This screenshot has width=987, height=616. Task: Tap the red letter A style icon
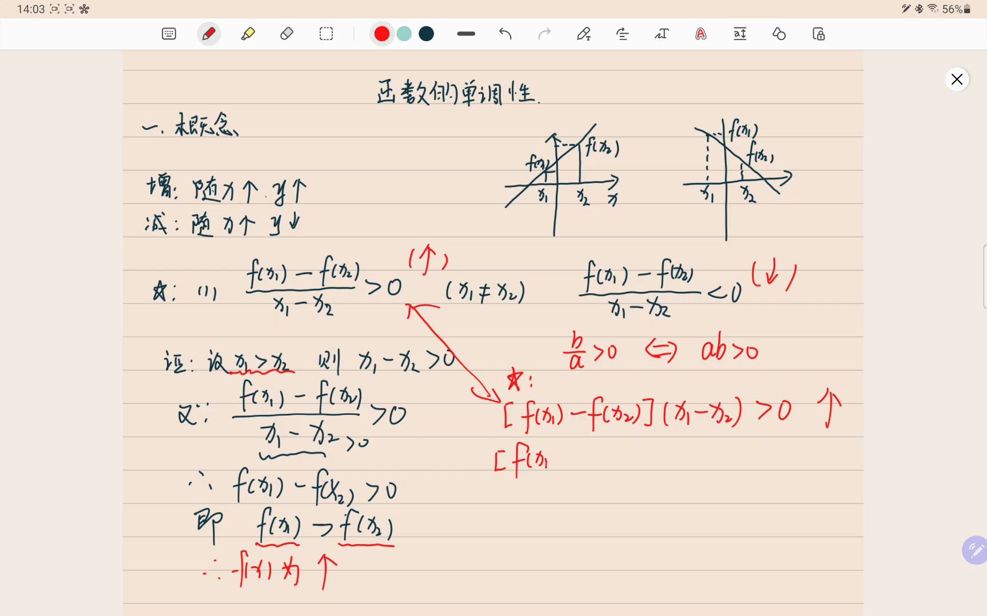pos(701,34)
